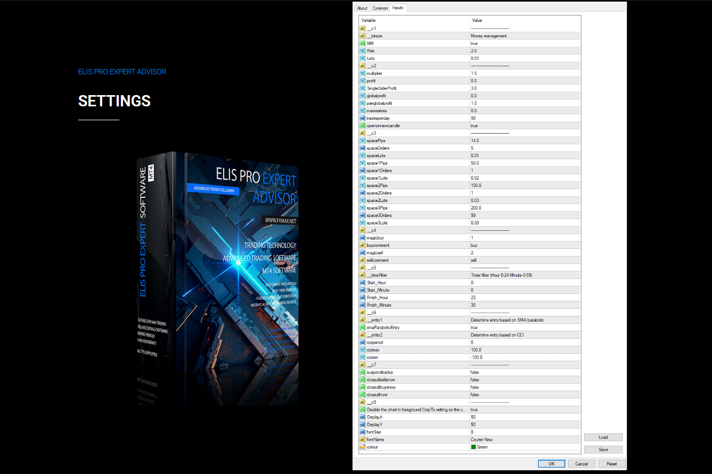Click the icon next to fontName row

click(362, 440)
